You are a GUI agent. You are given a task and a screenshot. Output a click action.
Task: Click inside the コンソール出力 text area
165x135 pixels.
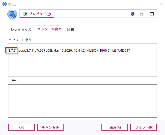tap(82, 60)
